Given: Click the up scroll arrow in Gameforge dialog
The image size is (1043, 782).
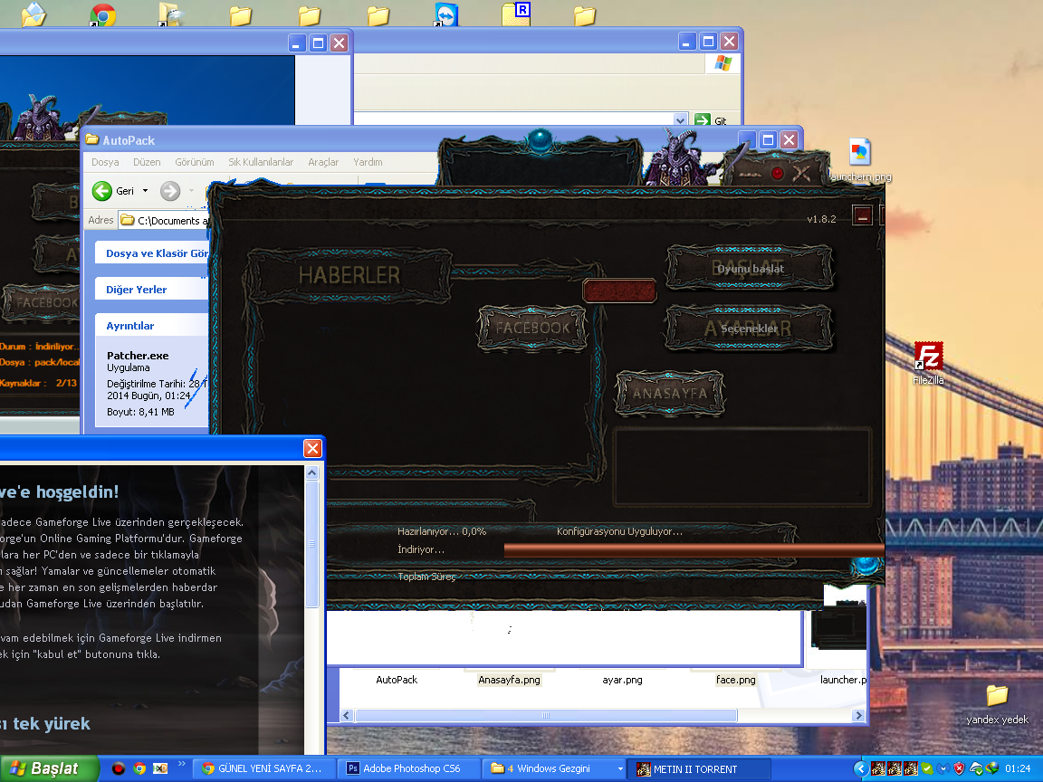Looking at the screenshot, I should tap(311, 472).
